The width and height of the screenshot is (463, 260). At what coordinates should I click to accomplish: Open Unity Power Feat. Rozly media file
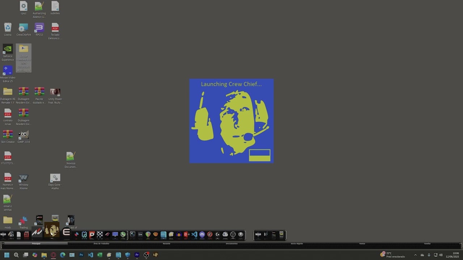point(55,95)
